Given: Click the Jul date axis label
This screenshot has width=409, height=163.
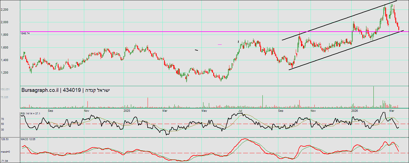Looking at the screenshot, I should click(x=240, y=111).
